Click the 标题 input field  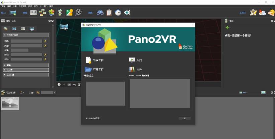coord(26,41)
